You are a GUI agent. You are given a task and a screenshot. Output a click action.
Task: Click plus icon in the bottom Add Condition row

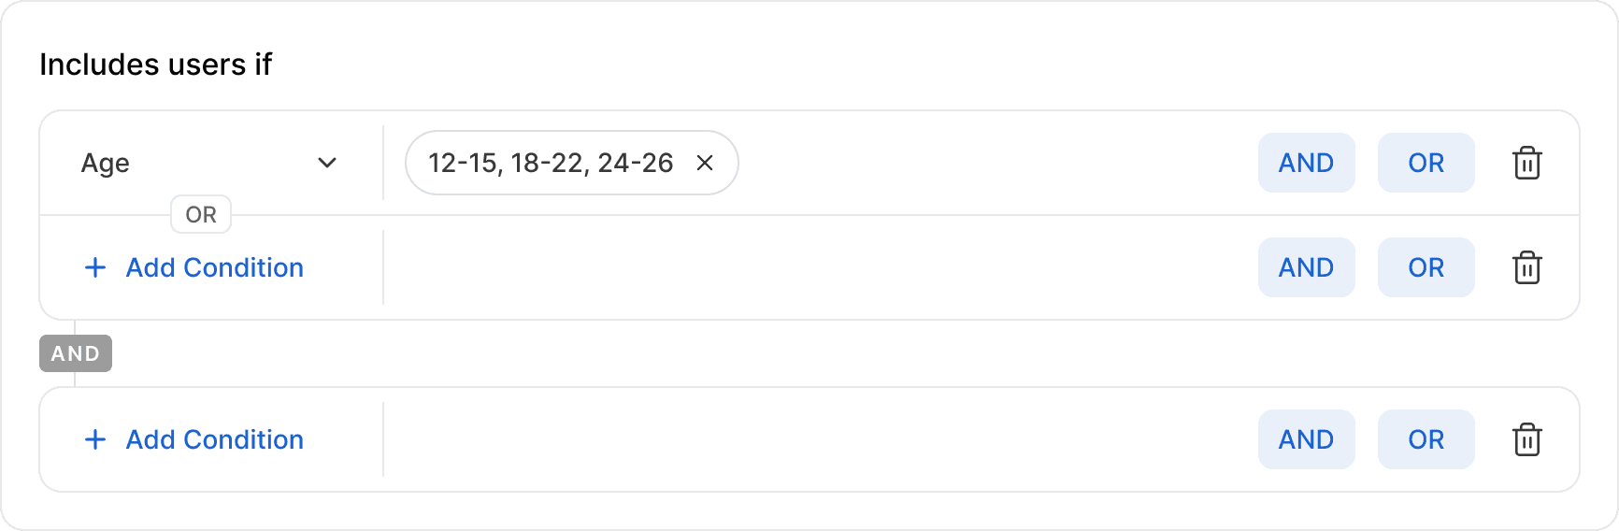pyautogui.click(x=95, y=439)
